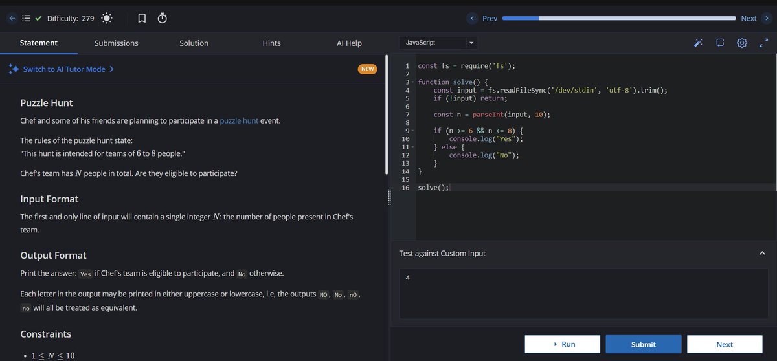Submit the solution

(644, 344)
